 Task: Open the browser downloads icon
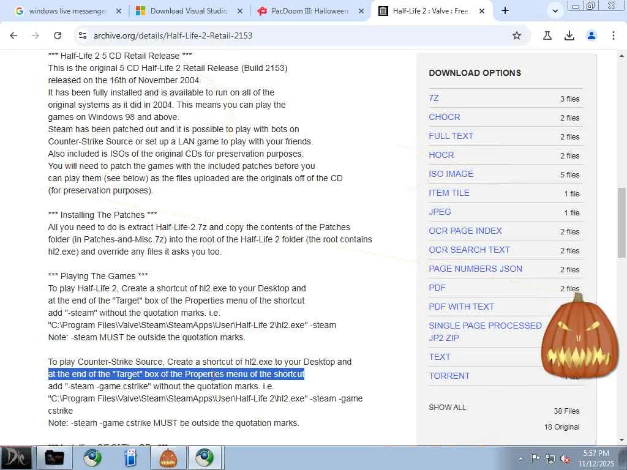pyautogui.click(x=569, y=35)
